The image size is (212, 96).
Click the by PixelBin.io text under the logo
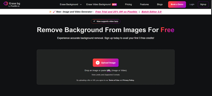pyautogui.click(x=14, y=6)
